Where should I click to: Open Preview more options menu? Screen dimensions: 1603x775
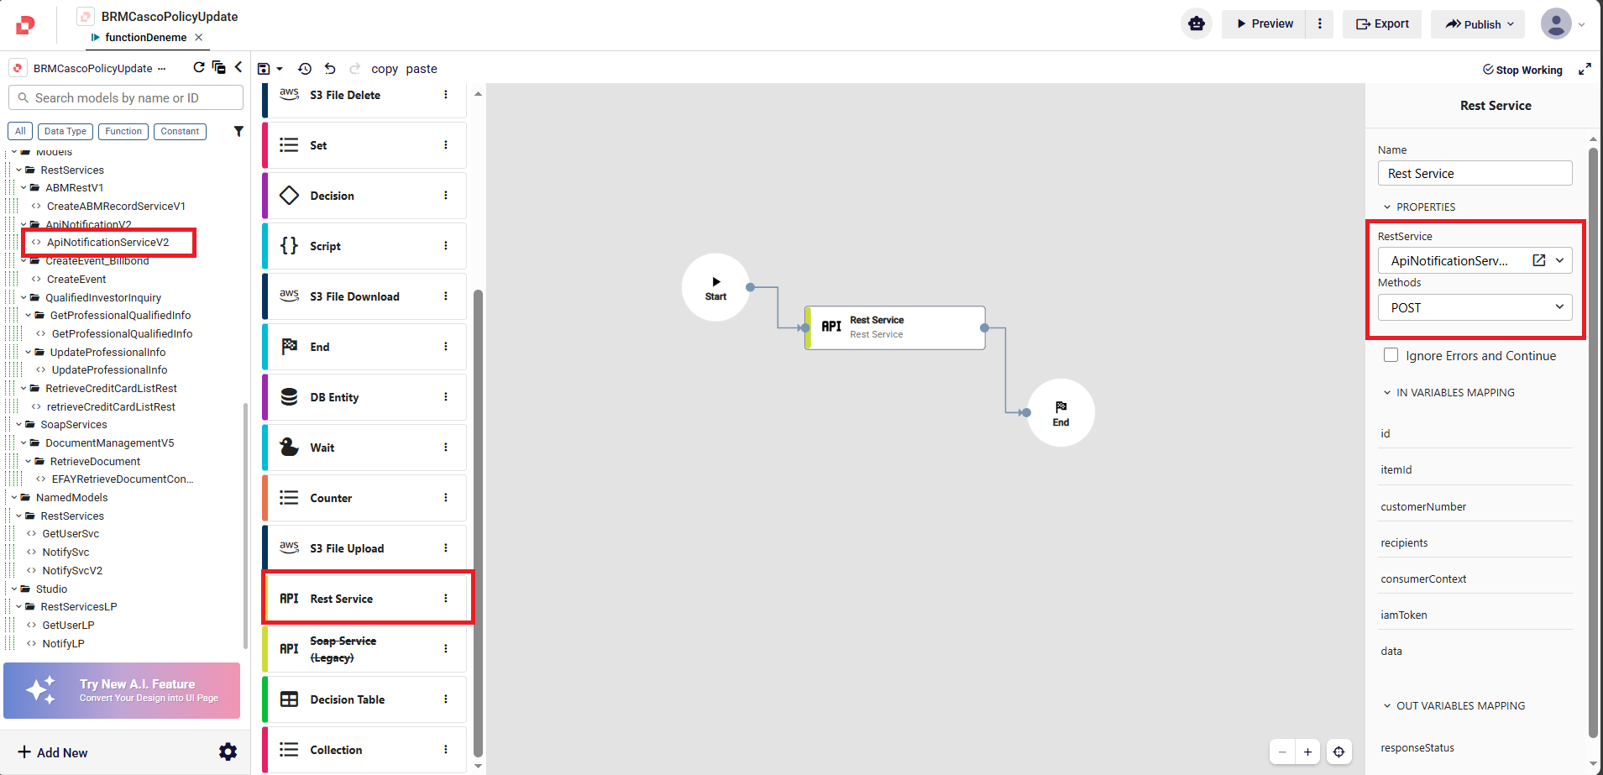point(1320,24)
